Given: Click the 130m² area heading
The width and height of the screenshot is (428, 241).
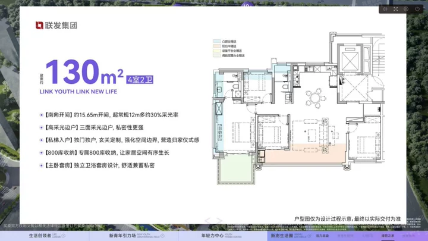Looking at the screenshot, I should (84, 72).
